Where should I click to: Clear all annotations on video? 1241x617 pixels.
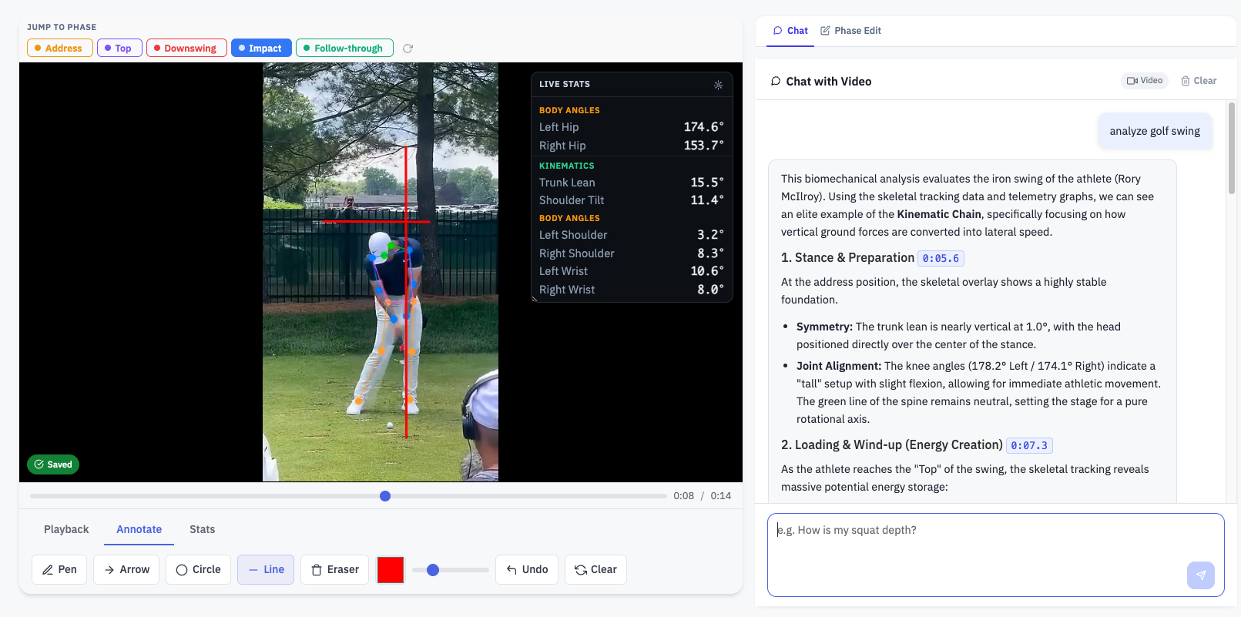pyautogui.click(x=595, y=569)
